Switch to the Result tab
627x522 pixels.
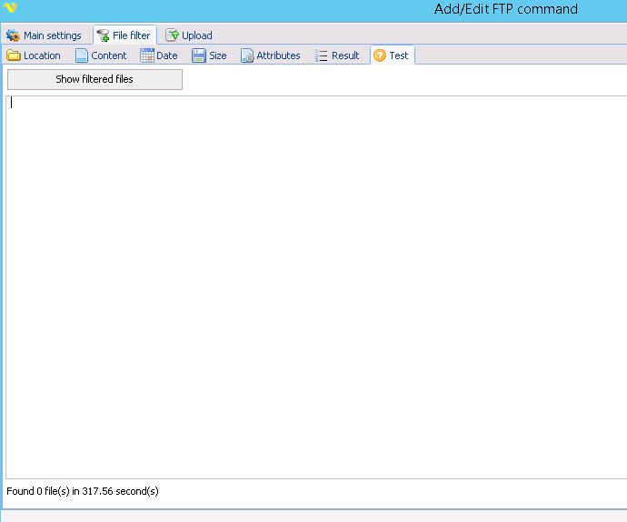click(x=345, y=55)
